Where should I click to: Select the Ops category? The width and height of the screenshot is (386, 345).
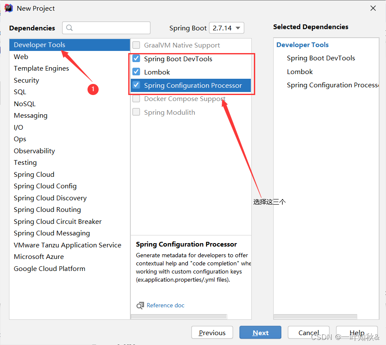(69, 139)
